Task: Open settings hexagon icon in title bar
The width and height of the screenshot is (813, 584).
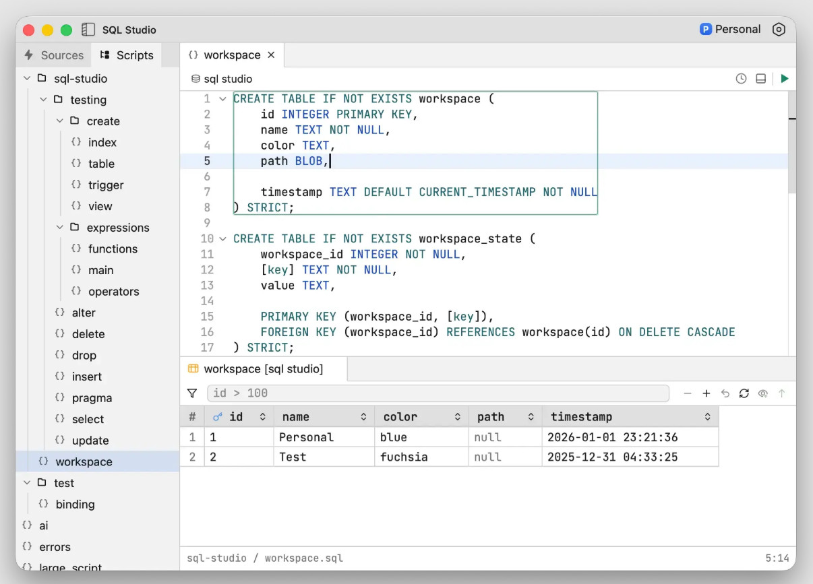Action: (x=779, y=30)
